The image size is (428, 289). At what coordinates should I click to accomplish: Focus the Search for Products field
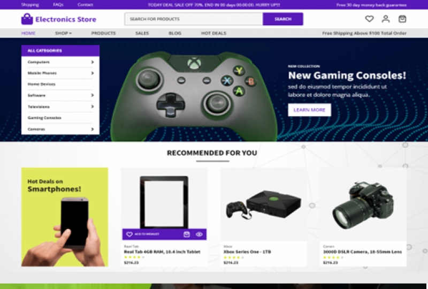click(194, 19)
